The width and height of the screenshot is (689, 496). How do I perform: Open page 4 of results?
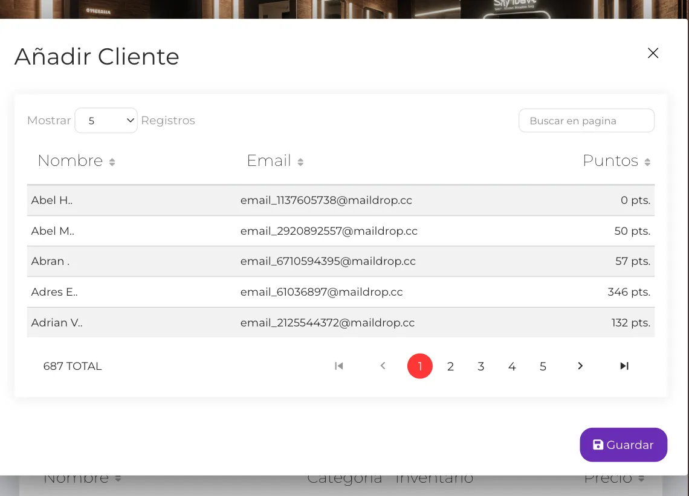point(512,366)
